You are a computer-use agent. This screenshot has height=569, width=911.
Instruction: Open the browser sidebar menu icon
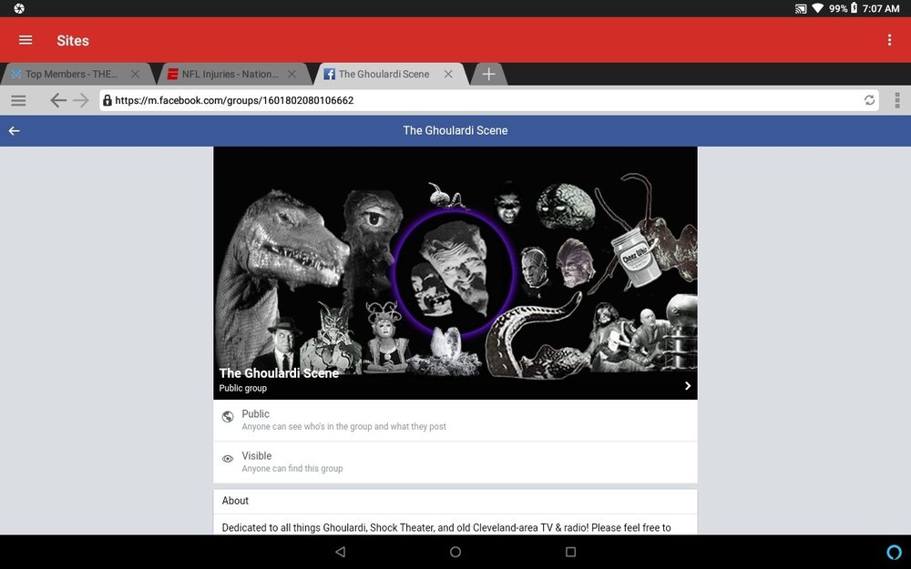[18, 100]
